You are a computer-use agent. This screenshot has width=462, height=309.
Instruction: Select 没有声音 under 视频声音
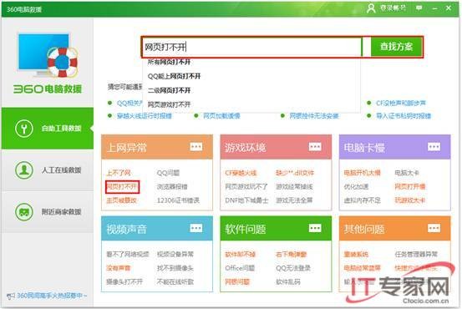(x=119, y=268)
